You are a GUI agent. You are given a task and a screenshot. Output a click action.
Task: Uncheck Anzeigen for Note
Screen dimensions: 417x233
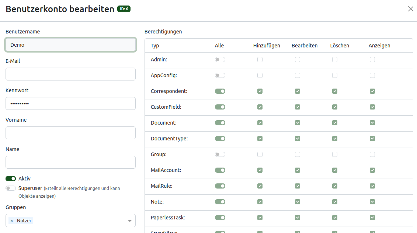pos(372,202)
